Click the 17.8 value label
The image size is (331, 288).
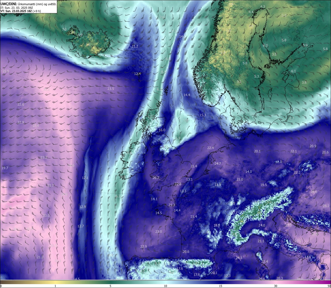coord(197,275)
